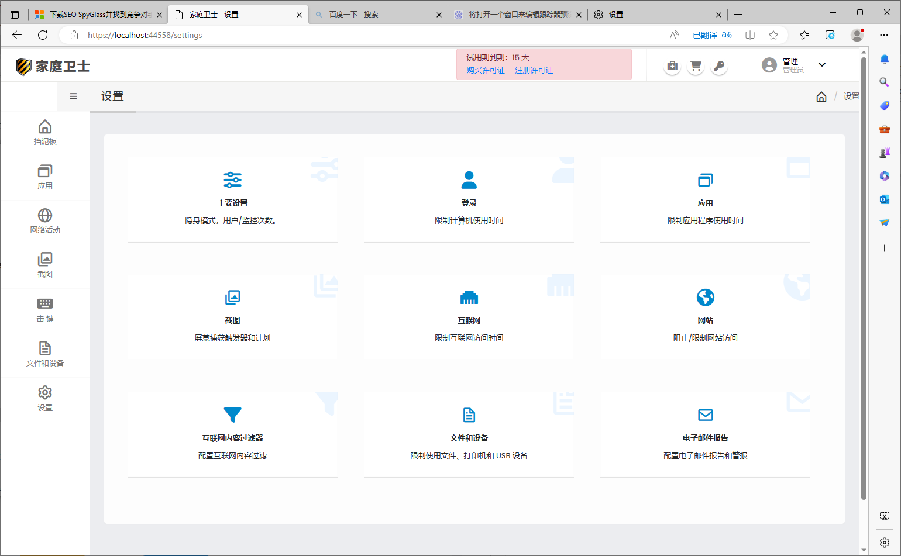This screenshot has width=901, height=556.
Task: Click 试用期到期: 15 天 text
Action: tap(498, 57)
